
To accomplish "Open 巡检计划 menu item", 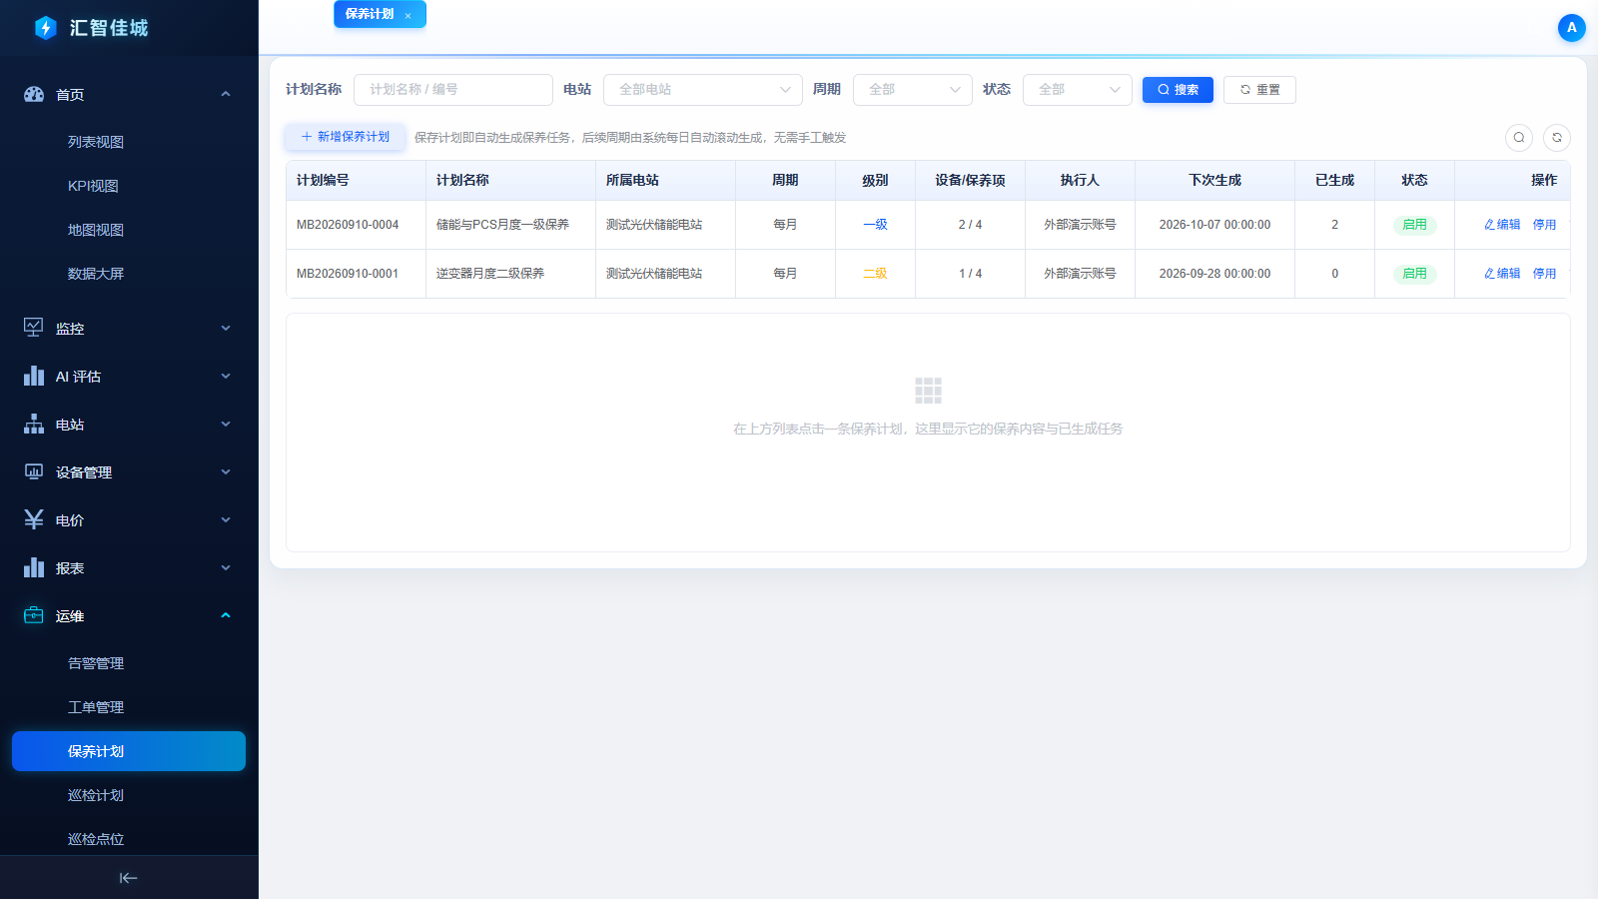I will (96, 795).
